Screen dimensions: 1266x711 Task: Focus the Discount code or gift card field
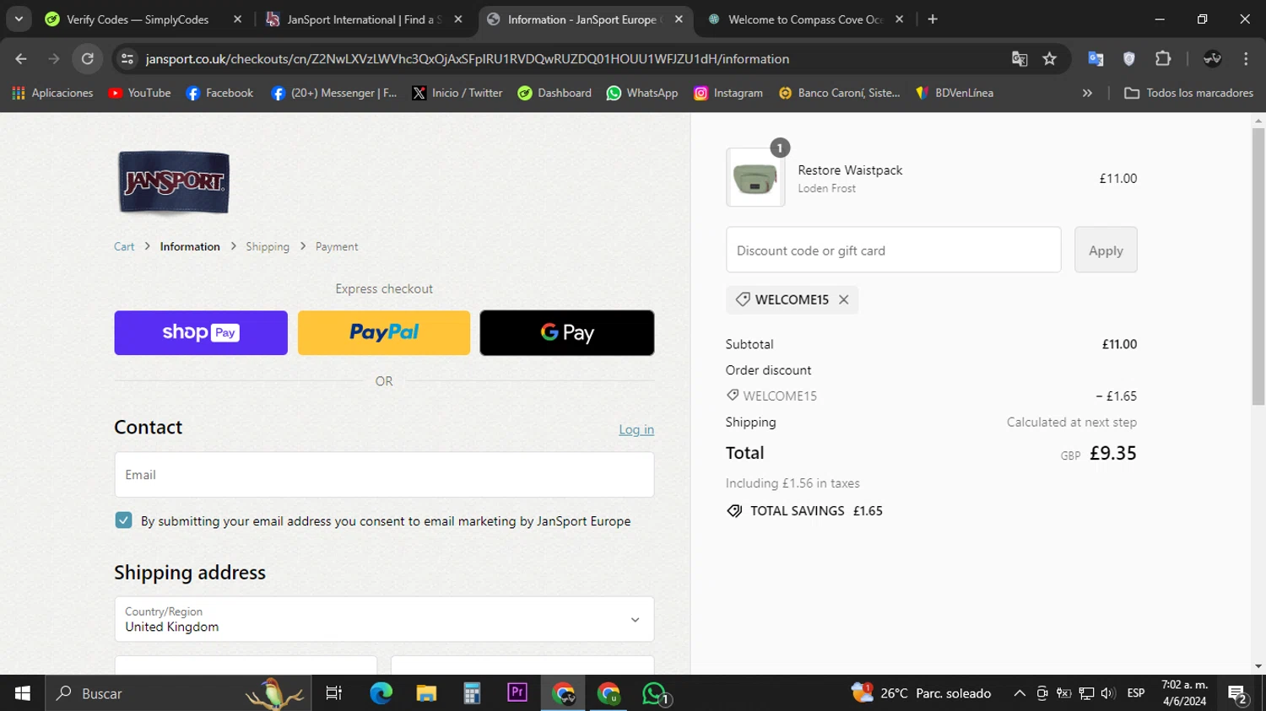click(893, 250)
